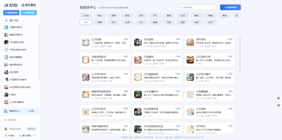Image resolution: width=282 pixels, height=140 pixels.
Task: Click the search magnifier icon
Action: (181, 8)
